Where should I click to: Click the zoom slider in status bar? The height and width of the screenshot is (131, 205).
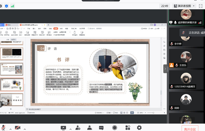(x=153, y=113)
